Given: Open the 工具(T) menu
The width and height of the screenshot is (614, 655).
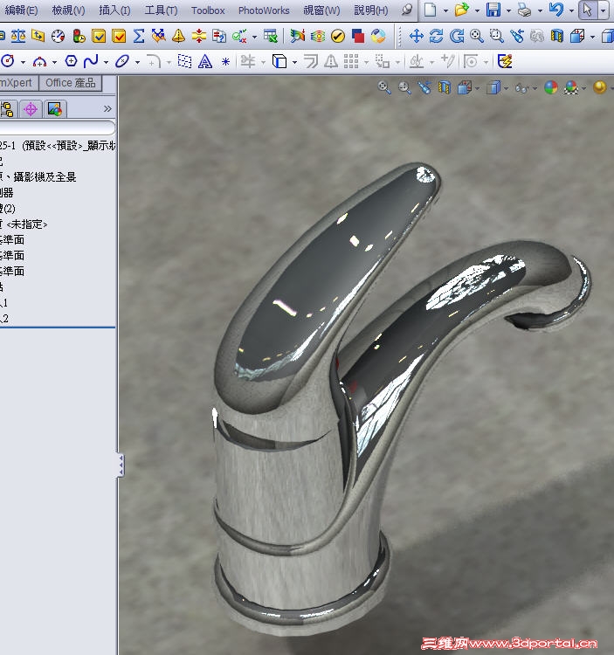Looking at the screenshot, I should tap(161, 10).
